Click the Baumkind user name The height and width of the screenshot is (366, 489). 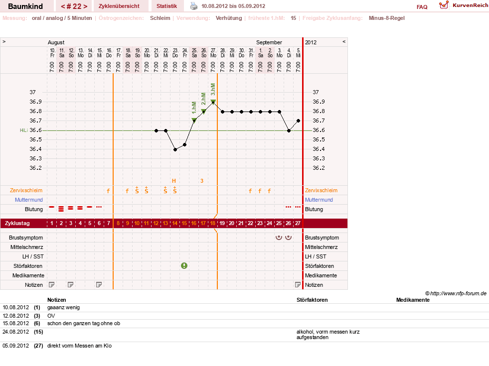25,6
